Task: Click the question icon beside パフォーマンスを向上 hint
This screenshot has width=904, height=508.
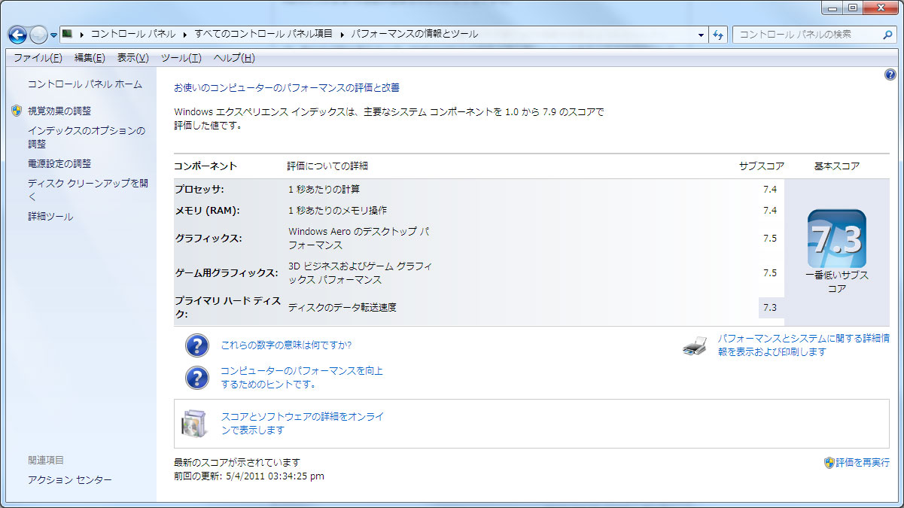Action: tap(196, 378)
